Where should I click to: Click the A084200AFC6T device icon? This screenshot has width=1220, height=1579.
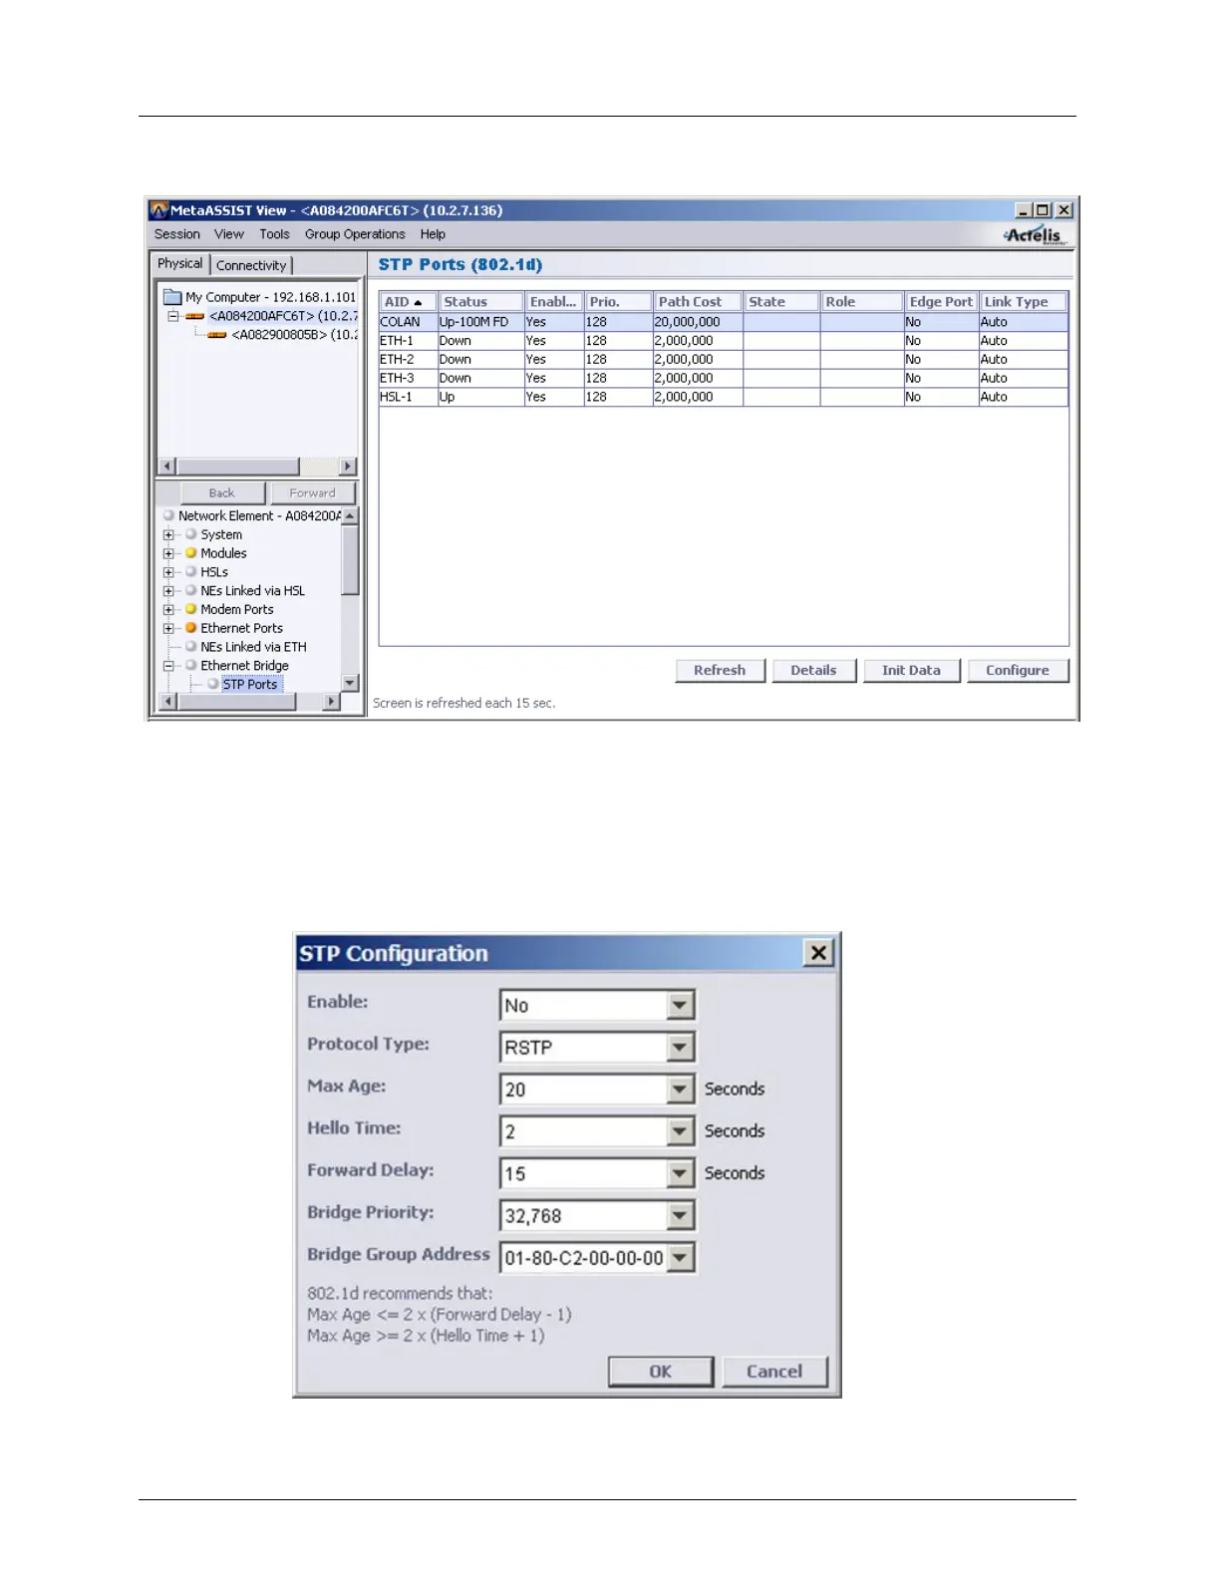coord(195,316)
